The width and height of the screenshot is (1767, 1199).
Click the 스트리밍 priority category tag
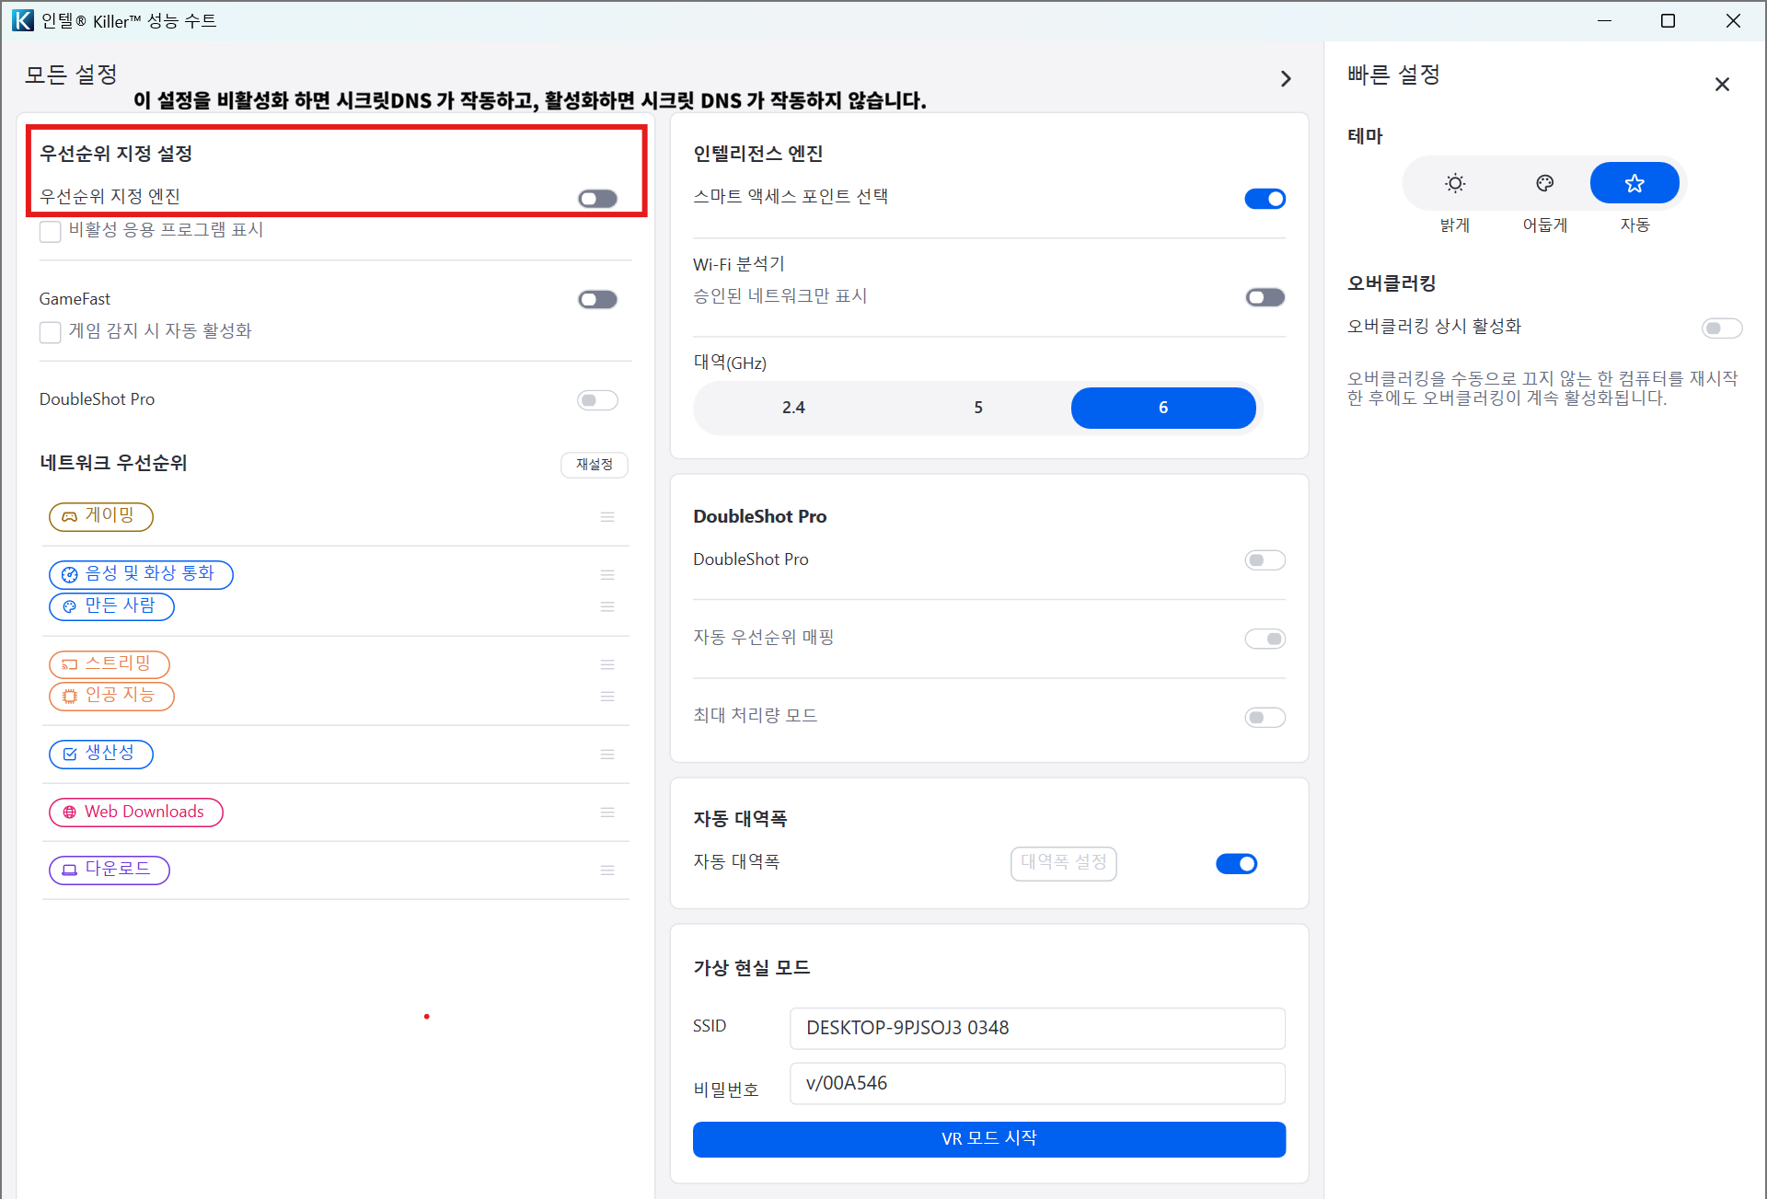(110, 663)
